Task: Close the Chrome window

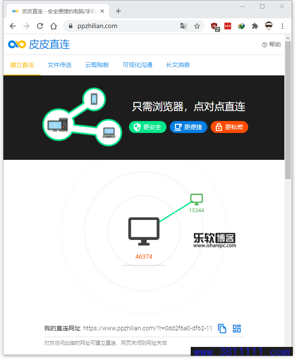Action: point(282,7)
